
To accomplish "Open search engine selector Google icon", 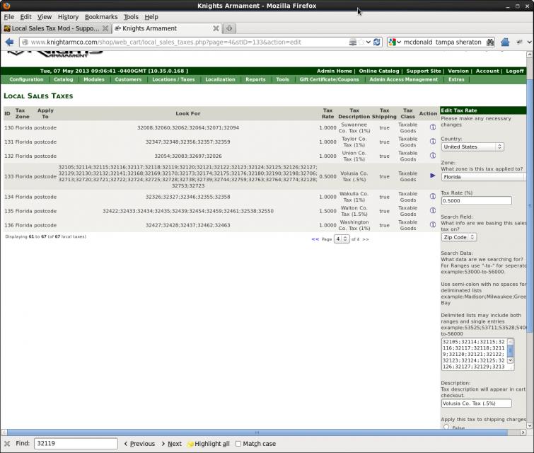I will pos(395,42).
